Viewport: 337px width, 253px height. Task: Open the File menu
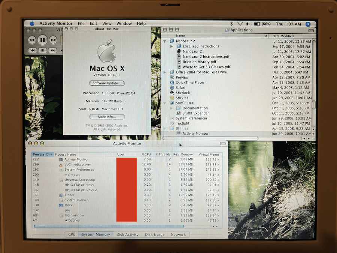coord(81,24)
